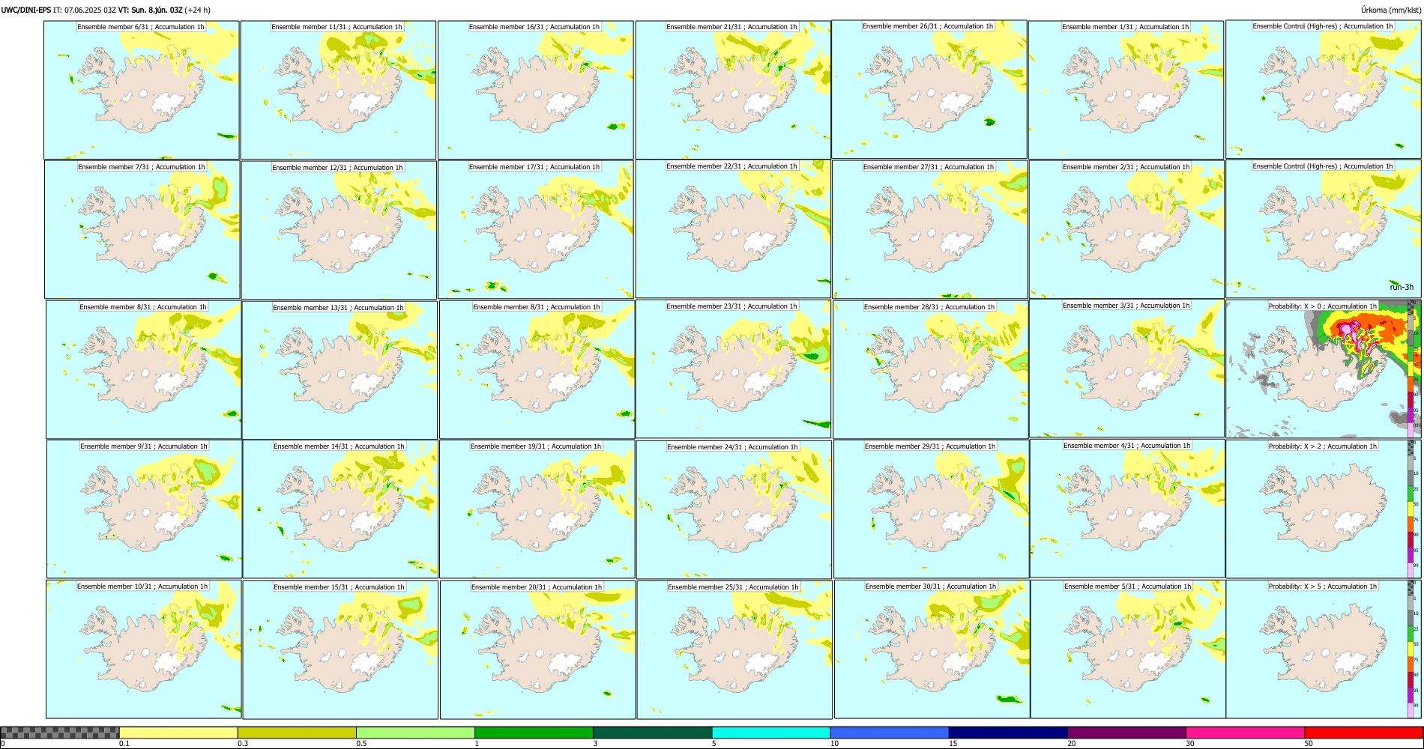Choose the Ensemble member 9/31 map
Image resolution: width=1424 pixels, height=749 pixels.
point(145,509)
